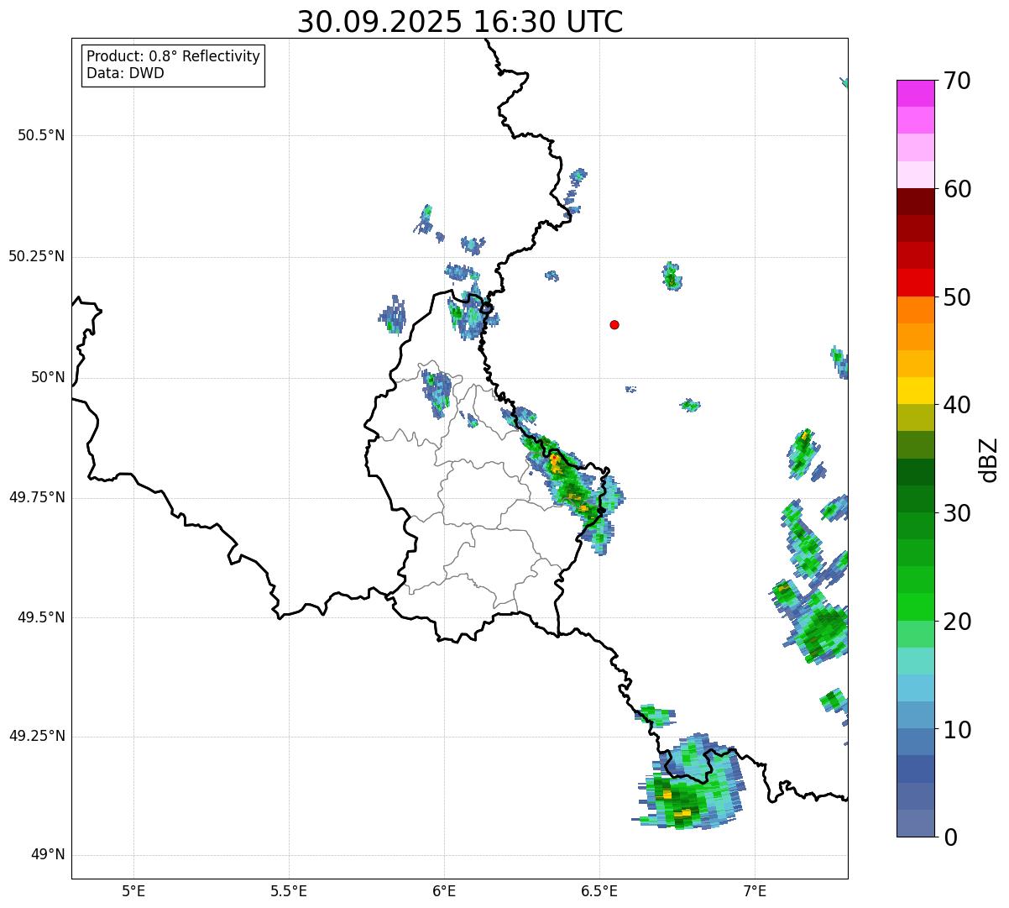The height and width of the screenshot is (908, 1009).
Task: Click the bright magenta top colorbar segment
Action: (916, 93)
